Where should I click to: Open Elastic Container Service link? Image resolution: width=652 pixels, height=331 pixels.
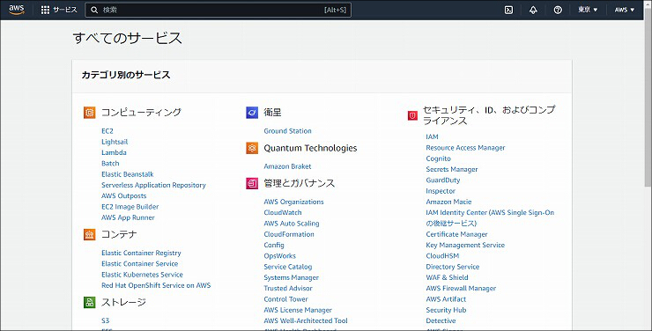[x=140, y=264]
